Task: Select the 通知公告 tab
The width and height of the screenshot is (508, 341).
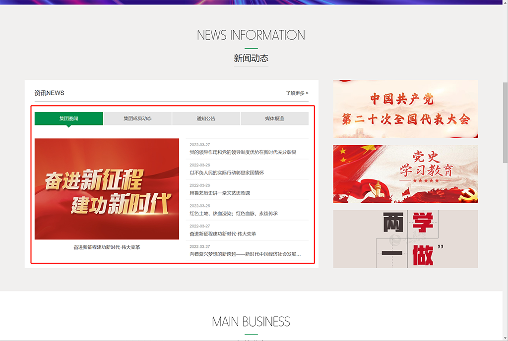Action: (x=206, y=118)
